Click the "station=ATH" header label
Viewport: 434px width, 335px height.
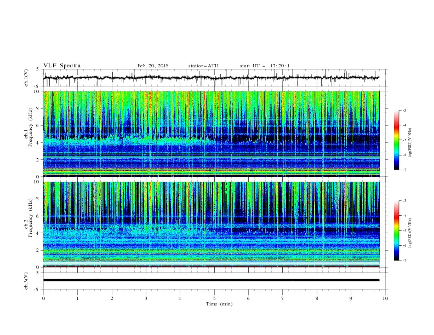point(203,66)
